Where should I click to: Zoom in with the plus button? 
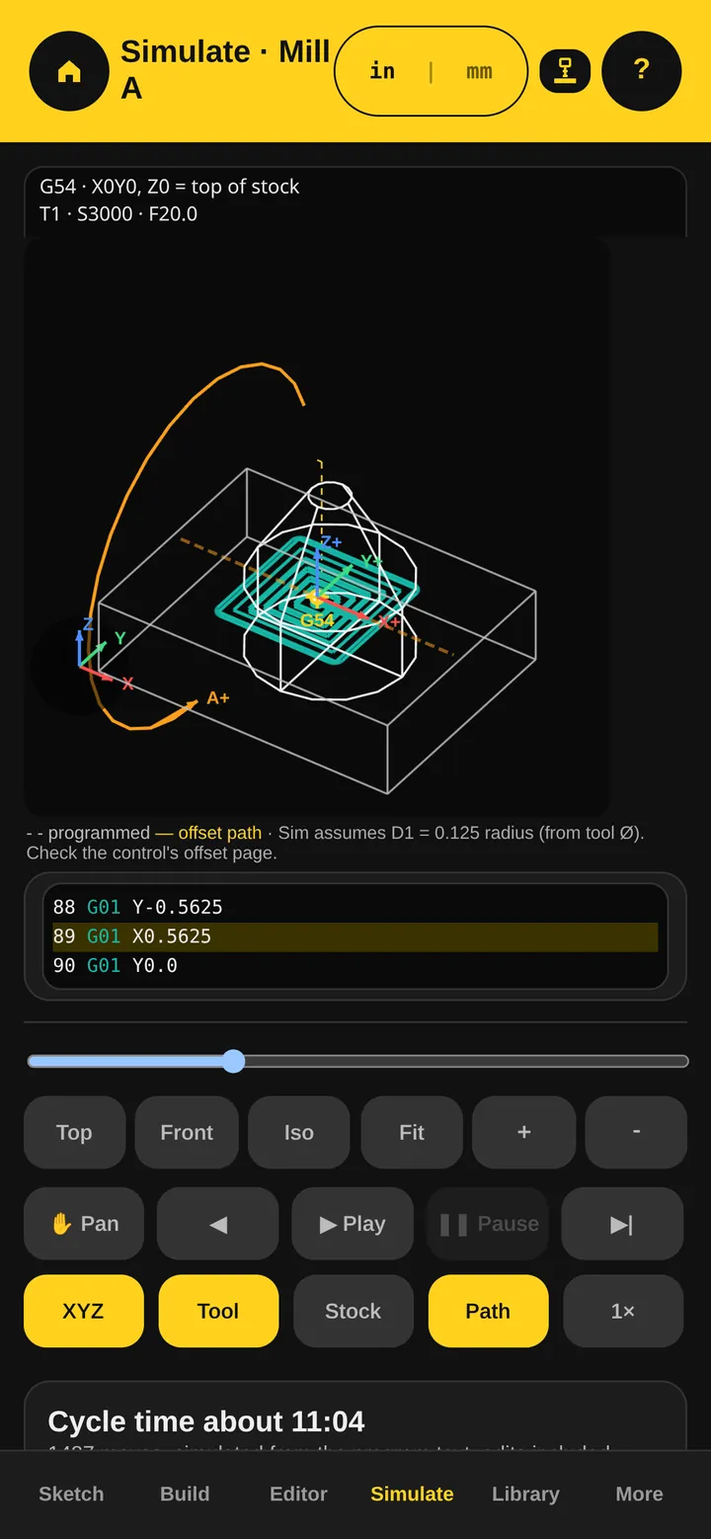pyautogui.click(x=524, y=1132)
